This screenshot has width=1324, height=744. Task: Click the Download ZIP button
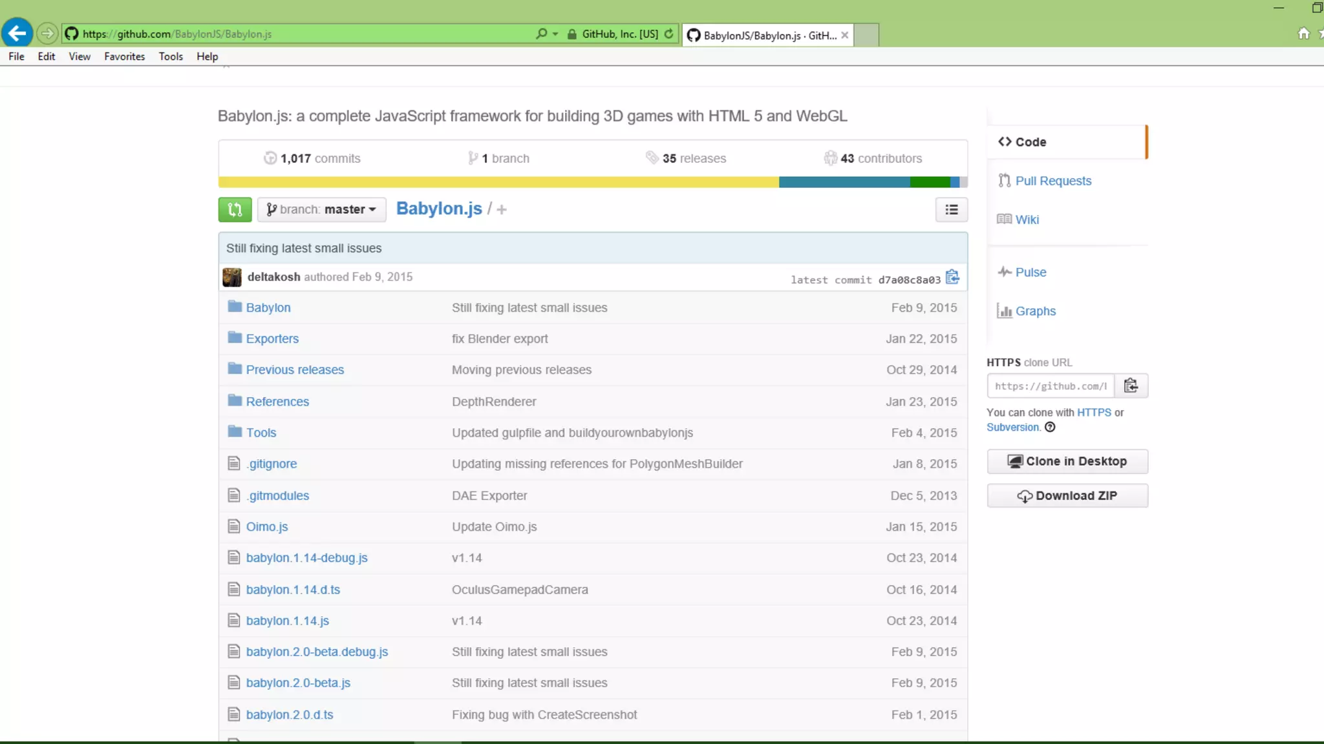coord(1067,495)
